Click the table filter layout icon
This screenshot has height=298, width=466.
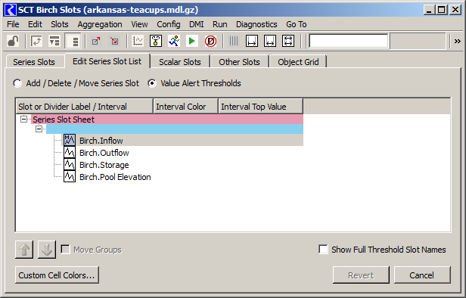[x=54, y=41]
